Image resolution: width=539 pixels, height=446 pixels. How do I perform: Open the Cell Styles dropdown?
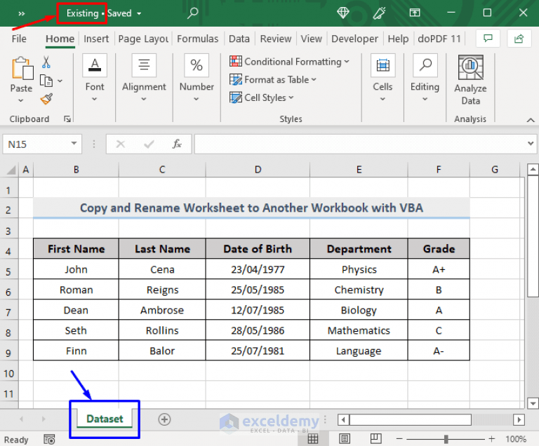262,97
